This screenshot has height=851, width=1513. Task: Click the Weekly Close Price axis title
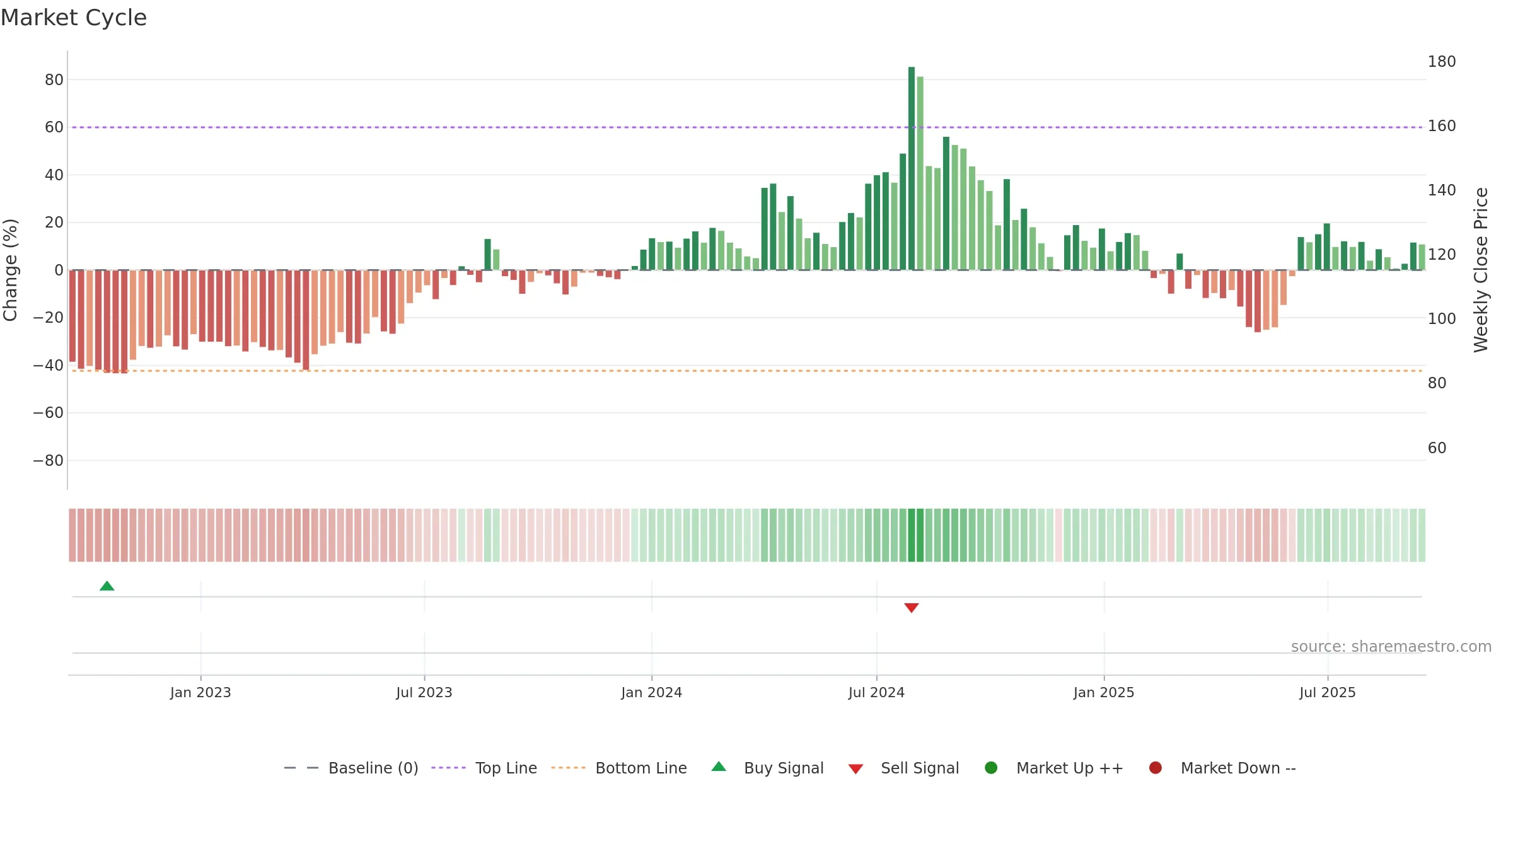[x=1481, y=270]
